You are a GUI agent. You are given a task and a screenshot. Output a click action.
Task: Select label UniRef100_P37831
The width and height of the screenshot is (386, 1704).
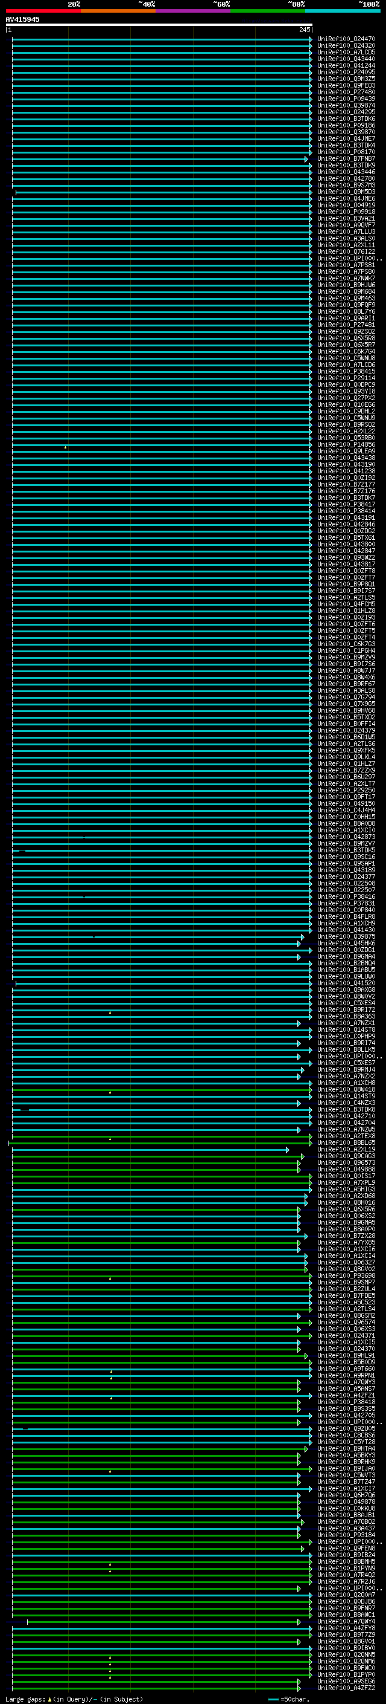pyautogui.click(x=346, y=904)
